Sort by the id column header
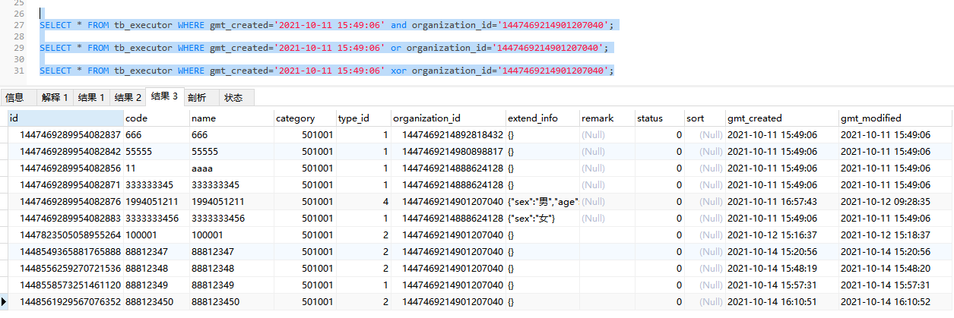The image size is (954, 318). coord(65,118)
